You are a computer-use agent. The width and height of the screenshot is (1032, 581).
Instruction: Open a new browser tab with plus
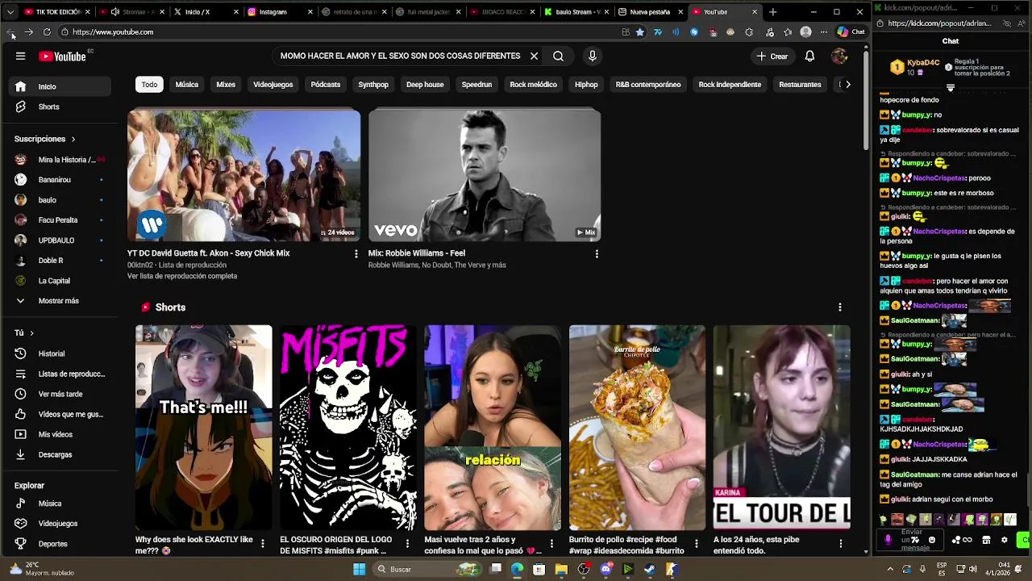click(x=772, y=12)
